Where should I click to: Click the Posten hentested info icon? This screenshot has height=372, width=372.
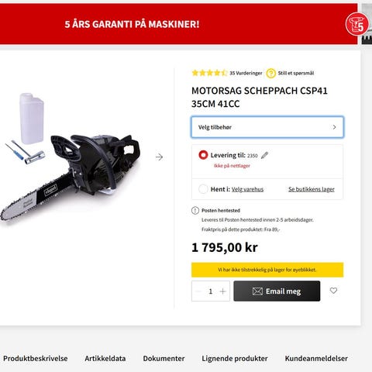point(195,211)
